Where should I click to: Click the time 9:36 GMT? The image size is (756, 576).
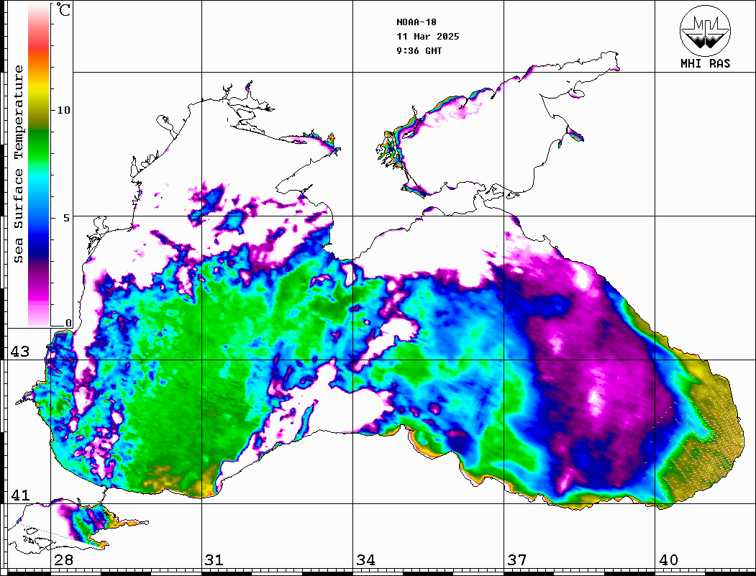coord(419,50)
